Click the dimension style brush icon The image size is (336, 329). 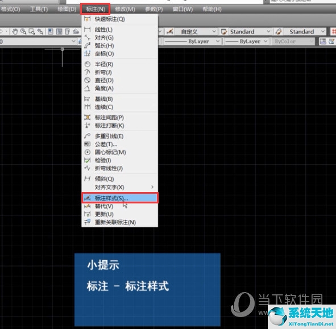(x=170, y=32)
